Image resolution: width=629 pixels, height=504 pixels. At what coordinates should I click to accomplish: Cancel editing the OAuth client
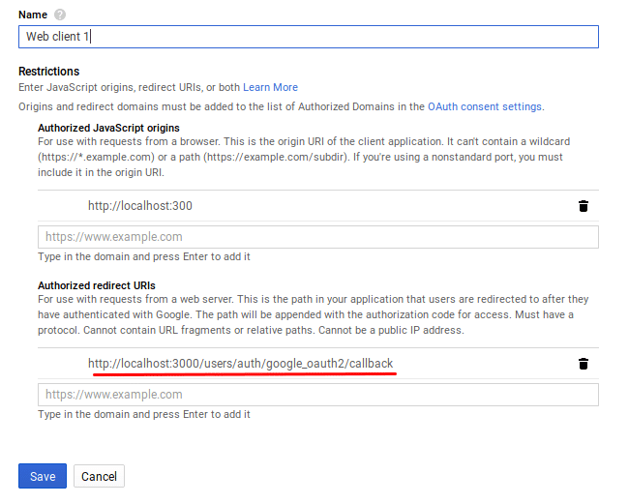[99, 476]
